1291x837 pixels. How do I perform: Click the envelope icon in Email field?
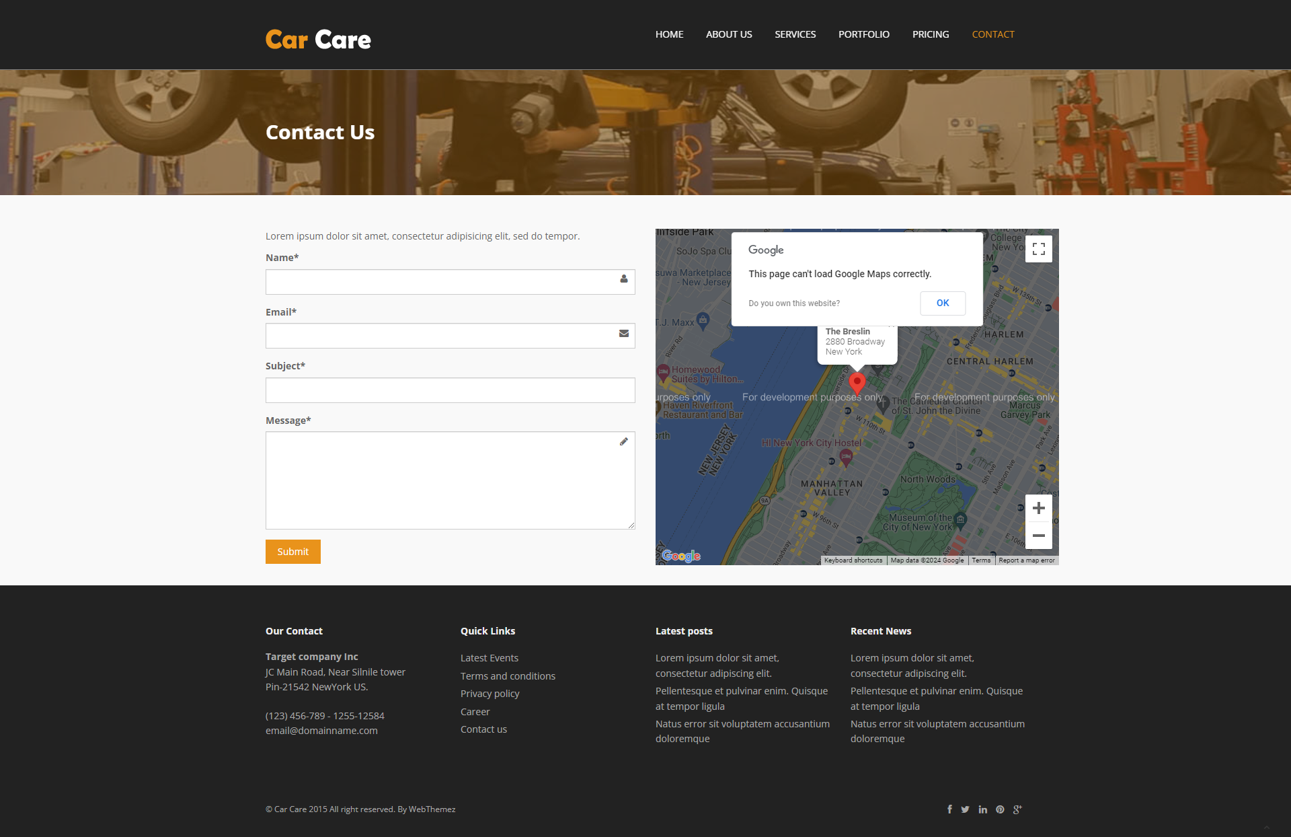(x=623, y=333)
